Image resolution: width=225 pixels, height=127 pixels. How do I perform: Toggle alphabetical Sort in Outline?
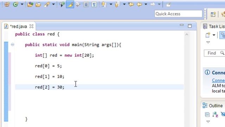point(215,114)
